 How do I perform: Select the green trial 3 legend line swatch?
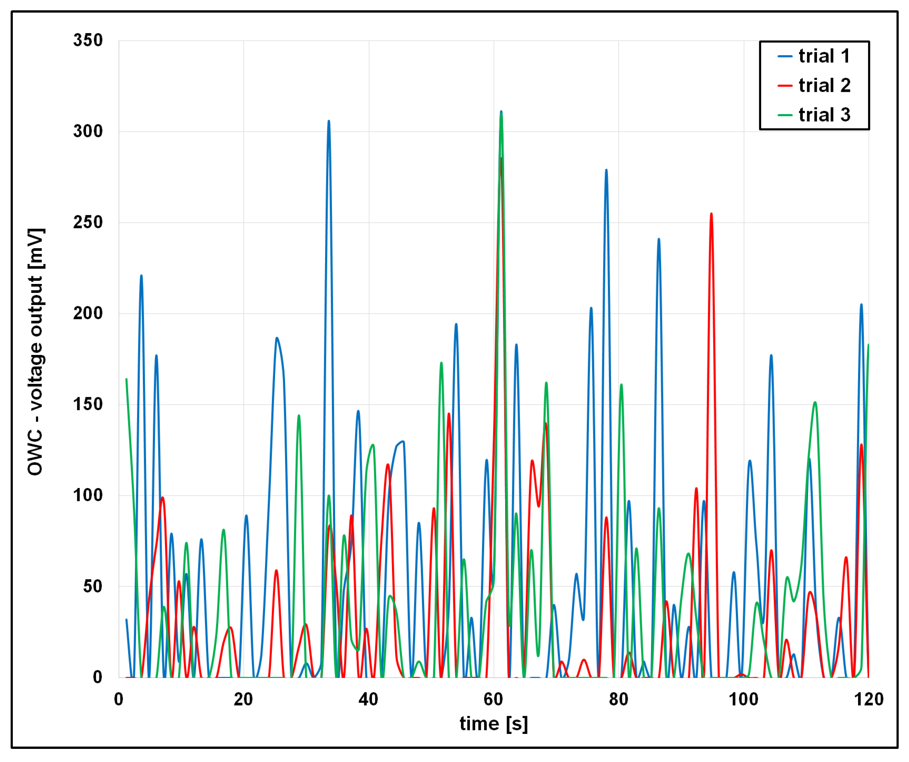785,116
